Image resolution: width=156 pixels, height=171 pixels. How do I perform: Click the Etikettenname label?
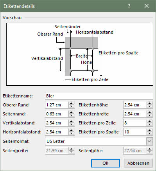18,96
